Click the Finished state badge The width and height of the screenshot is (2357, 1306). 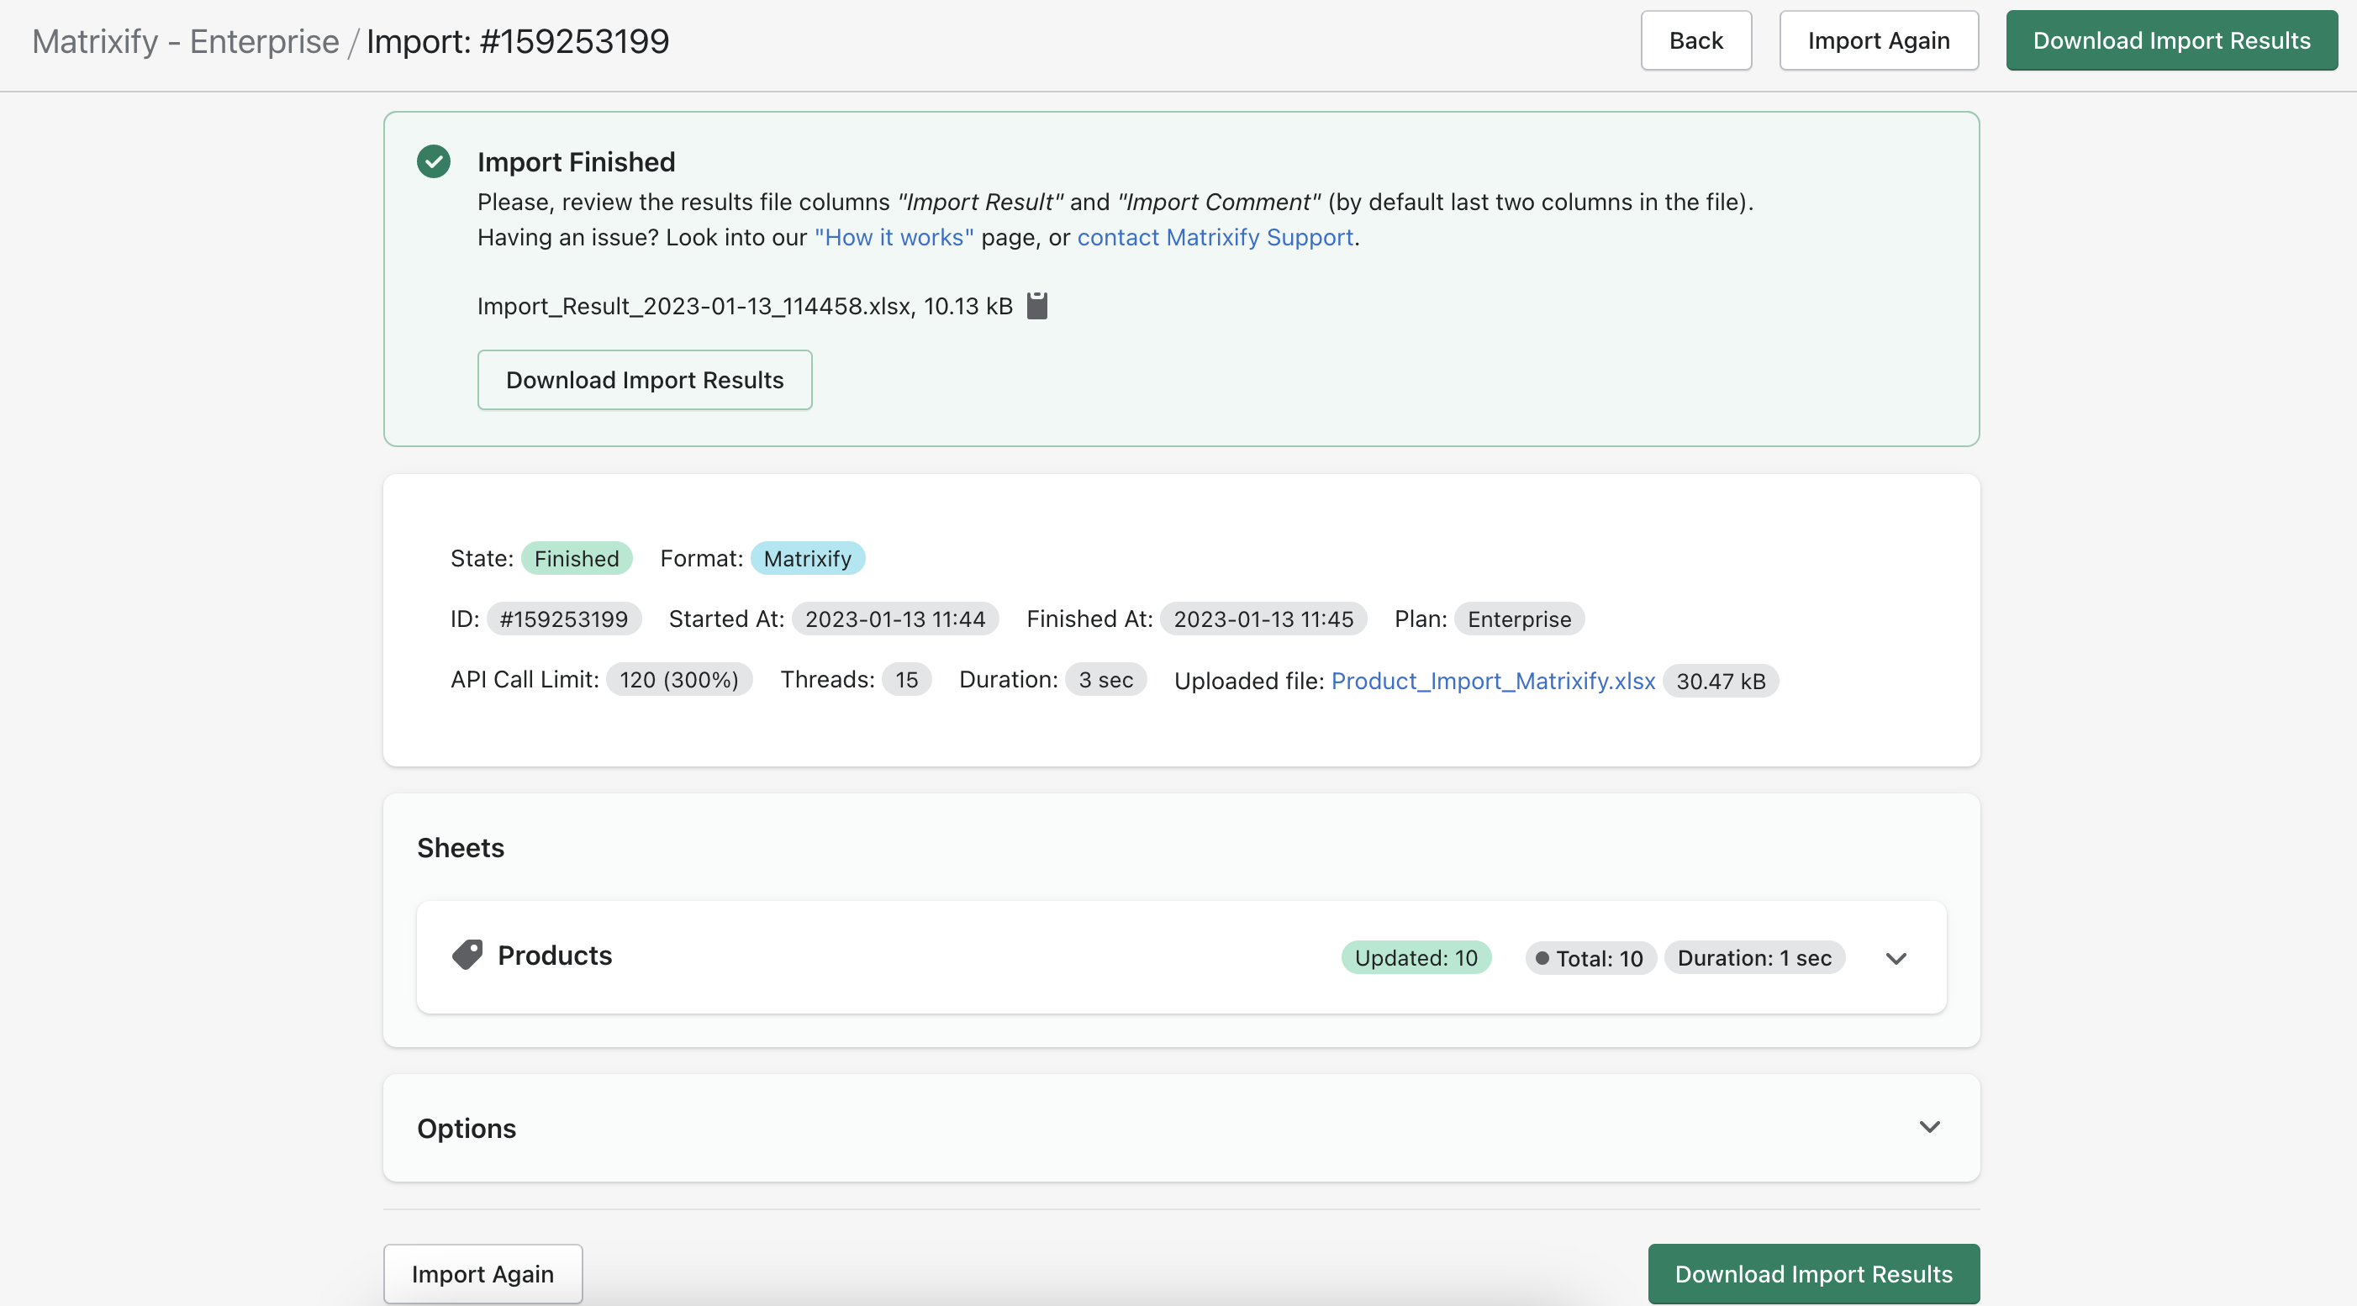577,558
